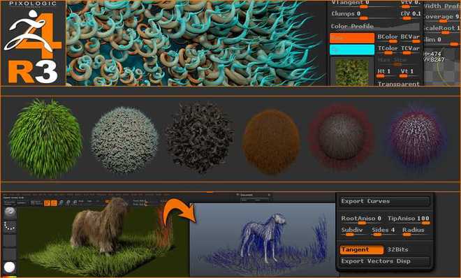The image size is (461, 278).
Task: Toggle the Transparent setting
Action: tap(398, 84)
